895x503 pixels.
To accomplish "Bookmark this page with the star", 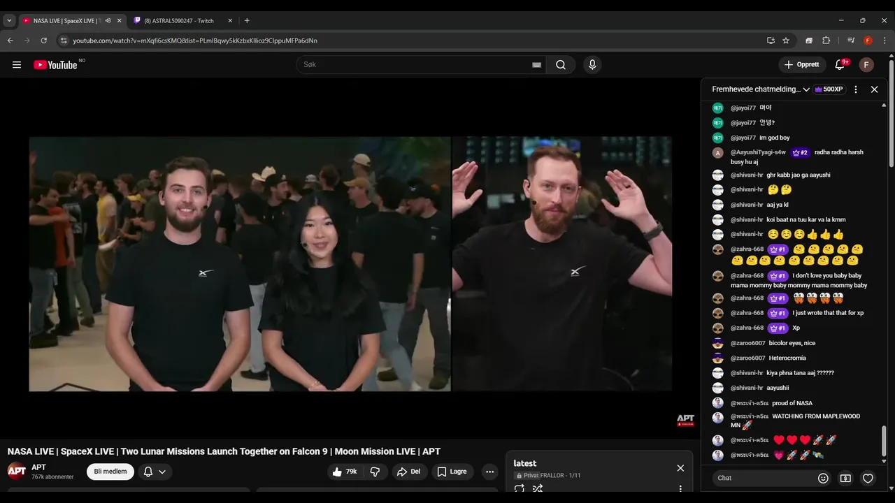I will [x=786, y=41].
